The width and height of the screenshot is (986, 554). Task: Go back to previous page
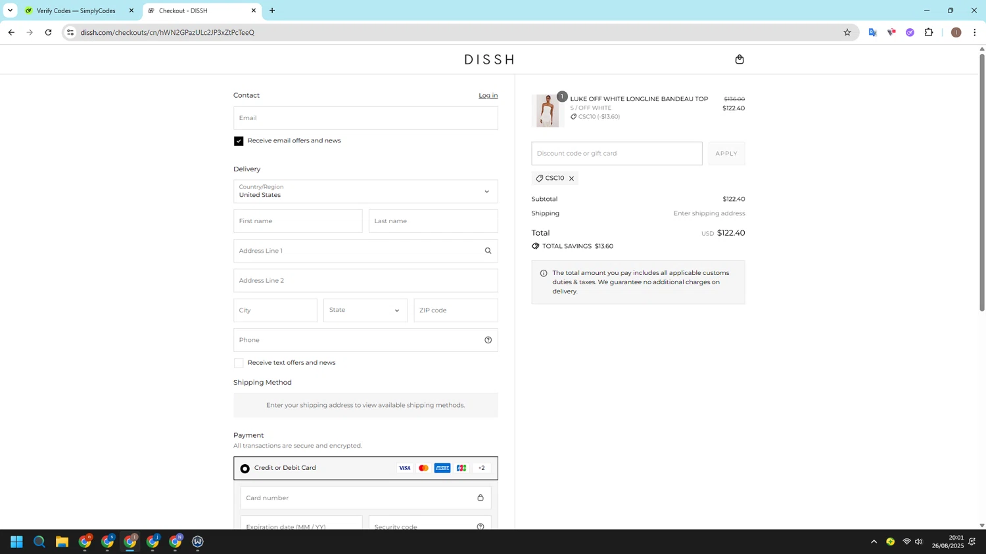11,32
